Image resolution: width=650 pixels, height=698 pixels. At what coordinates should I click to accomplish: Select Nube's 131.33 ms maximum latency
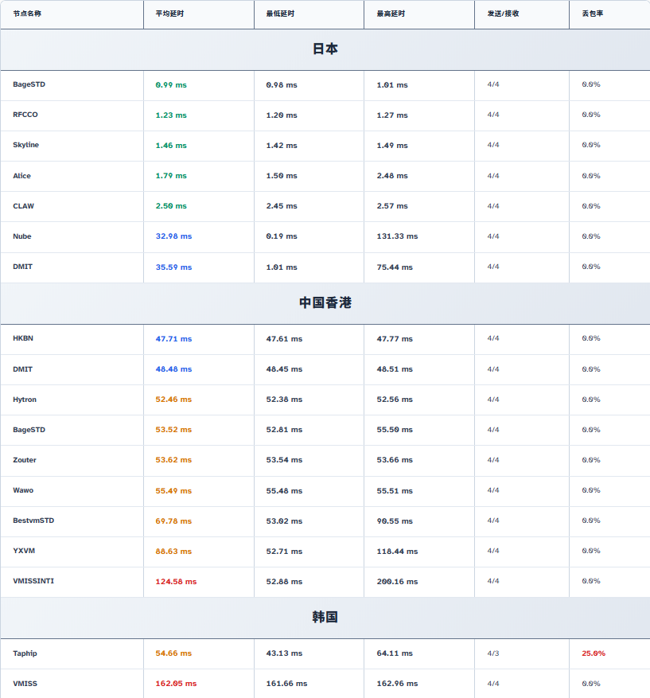[397, 236]
